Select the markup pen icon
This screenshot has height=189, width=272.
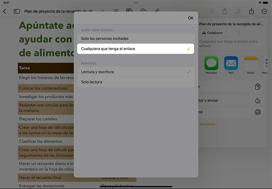pyautogui.click(x=157, y=10)
